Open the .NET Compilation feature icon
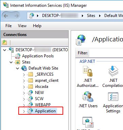The width and height of the screenshot is (123, 130). click(113, 71)
